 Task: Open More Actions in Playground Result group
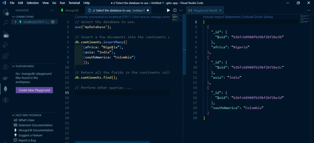click(309, 10)
